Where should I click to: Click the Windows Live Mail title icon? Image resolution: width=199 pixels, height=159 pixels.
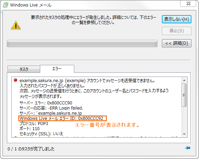5,5
